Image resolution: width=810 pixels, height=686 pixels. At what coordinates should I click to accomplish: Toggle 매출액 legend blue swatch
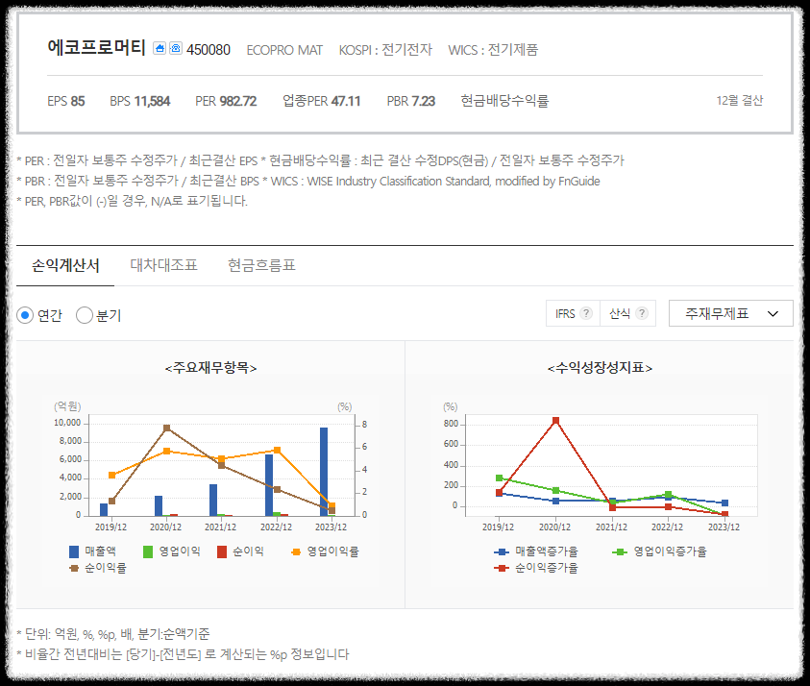74,551
